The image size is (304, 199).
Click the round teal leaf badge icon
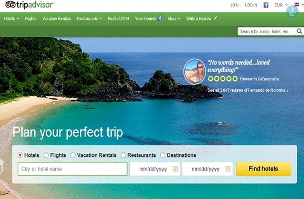pos(292,12)
